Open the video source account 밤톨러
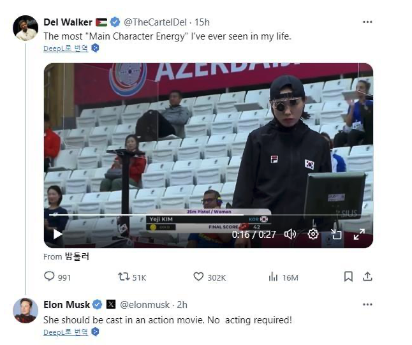This screenshot has width=412, height=345. coord(77,256)
